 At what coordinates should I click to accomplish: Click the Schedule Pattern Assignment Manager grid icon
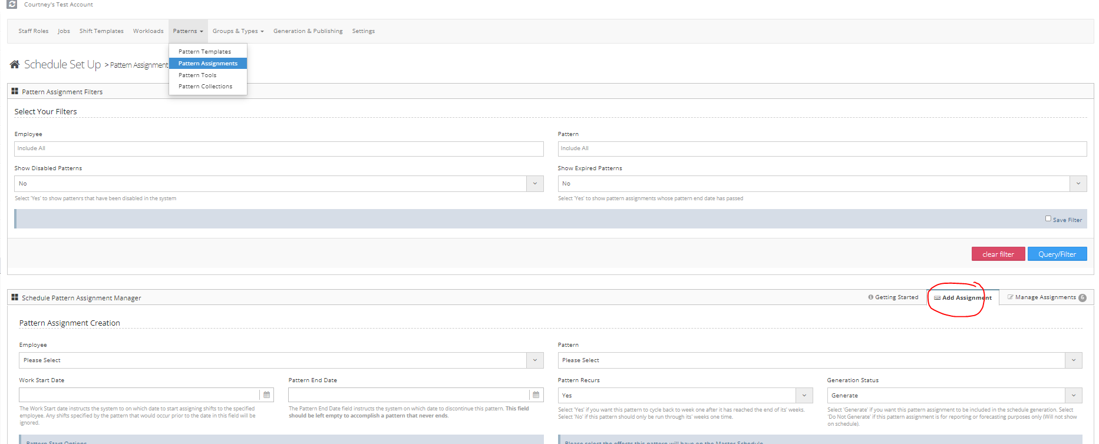point(15,297)
